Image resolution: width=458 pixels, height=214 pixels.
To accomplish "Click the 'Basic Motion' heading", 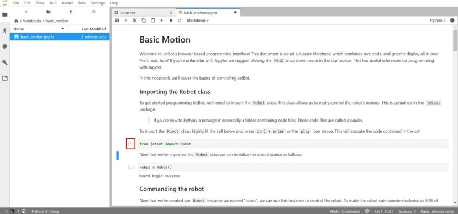I will [165, 40].
